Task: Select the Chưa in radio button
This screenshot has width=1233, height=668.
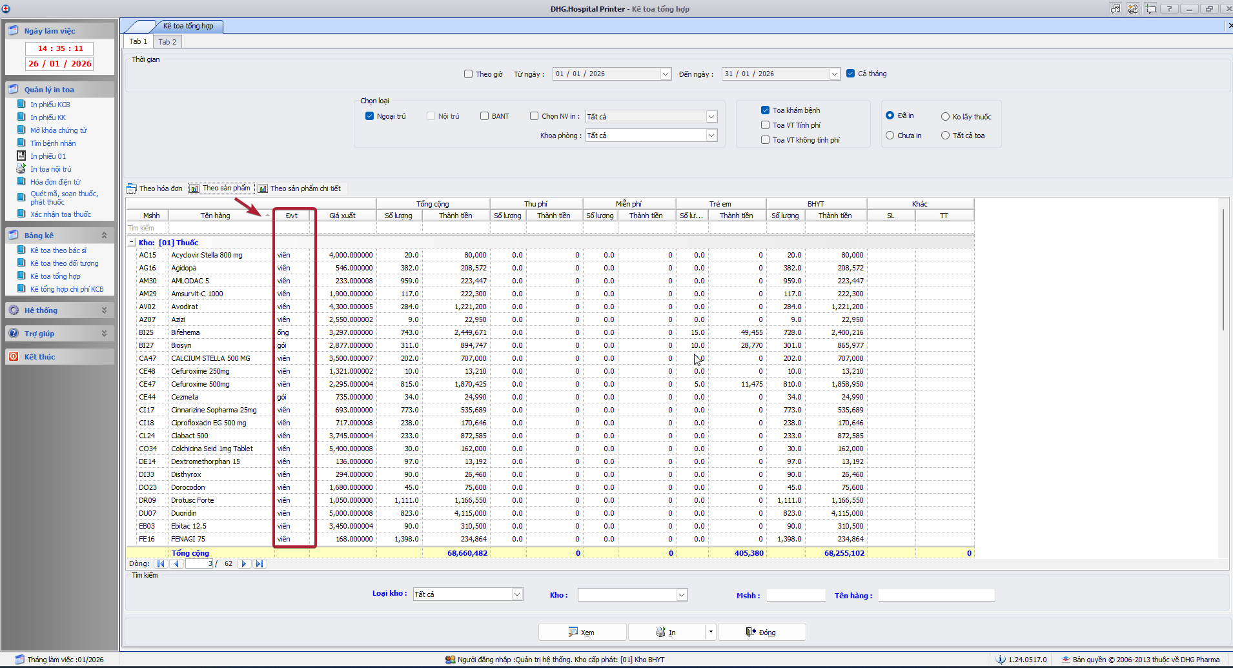Action: point(890,136)
